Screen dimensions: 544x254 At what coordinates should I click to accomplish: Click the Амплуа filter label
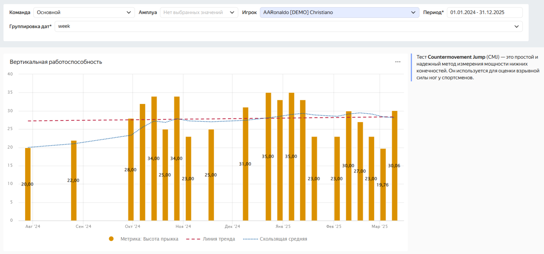(148, 12)
